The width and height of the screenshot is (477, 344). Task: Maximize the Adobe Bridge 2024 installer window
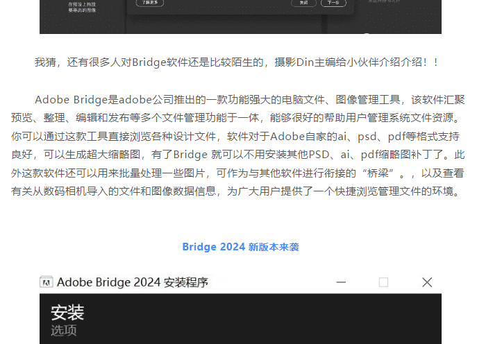click(x=383, y=282)
